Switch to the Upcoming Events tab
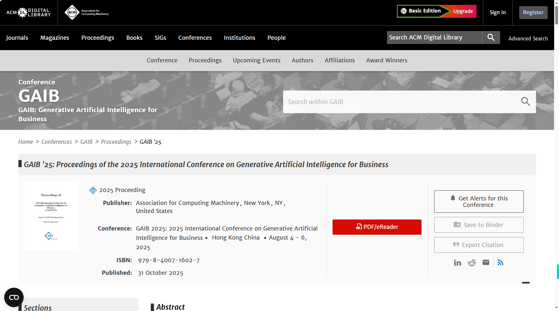559x311 pixels. tap(257, 60)
